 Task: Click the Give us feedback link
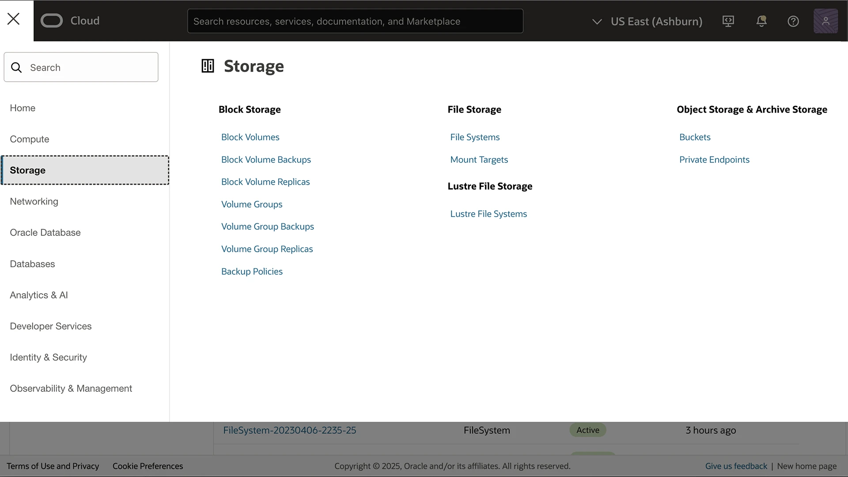tap(735, 466)
